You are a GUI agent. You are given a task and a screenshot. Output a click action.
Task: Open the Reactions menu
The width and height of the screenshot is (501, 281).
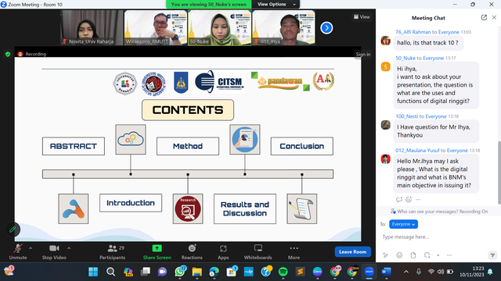pos(192,251)
